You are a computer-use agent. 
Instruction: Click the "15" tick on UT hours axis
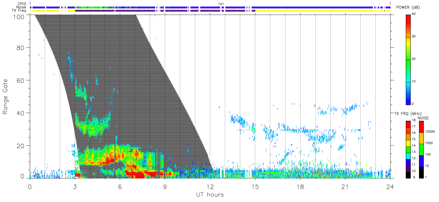coord(255,186)
